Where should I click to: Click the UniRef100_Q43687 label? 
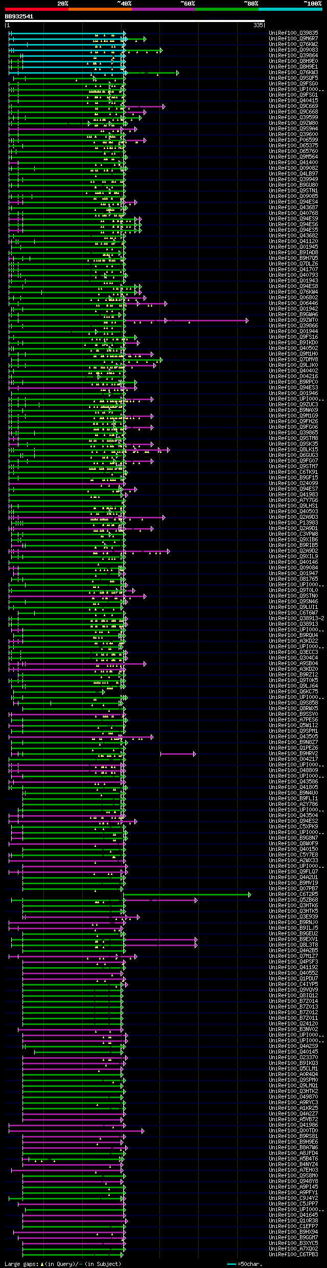293,208
